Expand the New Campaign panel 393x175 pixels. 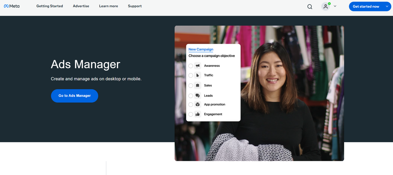pyautogui.click(x=201, y=49)
